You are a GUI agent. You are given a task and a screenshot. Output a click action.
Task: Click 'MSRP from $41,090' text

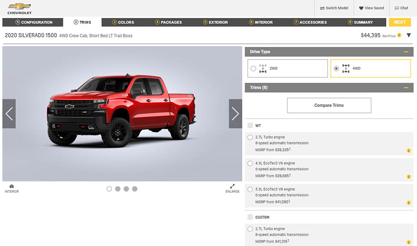click(273, 202)
